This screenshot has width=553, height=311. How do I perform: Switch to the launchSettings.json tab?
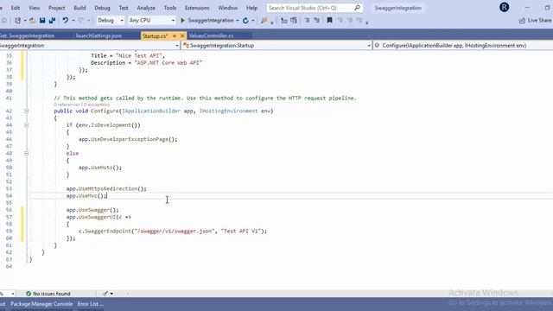tap(99, 36)
